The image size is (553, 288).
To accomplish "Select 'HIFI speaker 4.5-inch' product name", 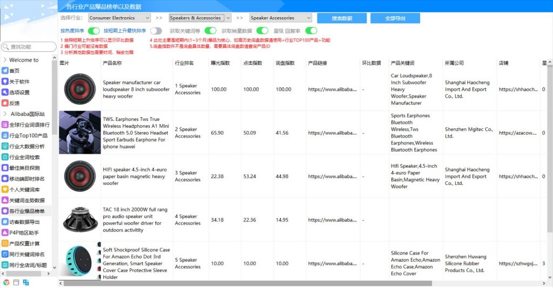I will [x=134, y=176].
